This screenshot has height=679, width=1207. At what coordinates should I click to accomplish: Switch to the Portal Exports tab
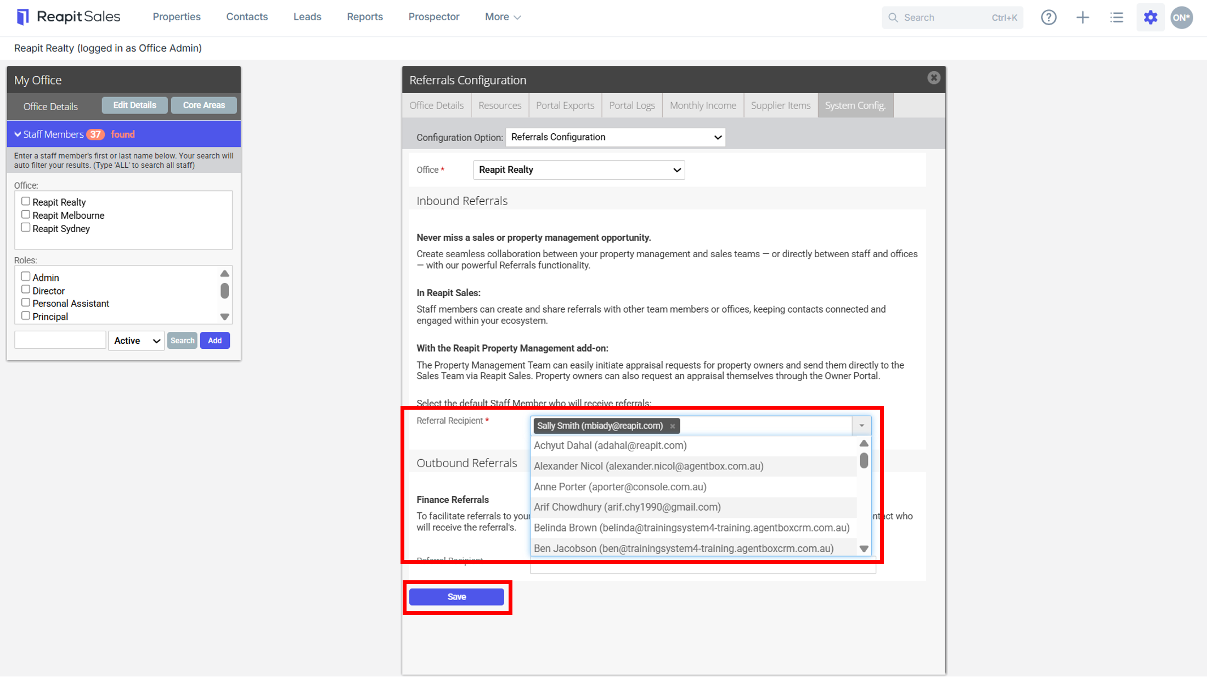(x=565, y=105)
